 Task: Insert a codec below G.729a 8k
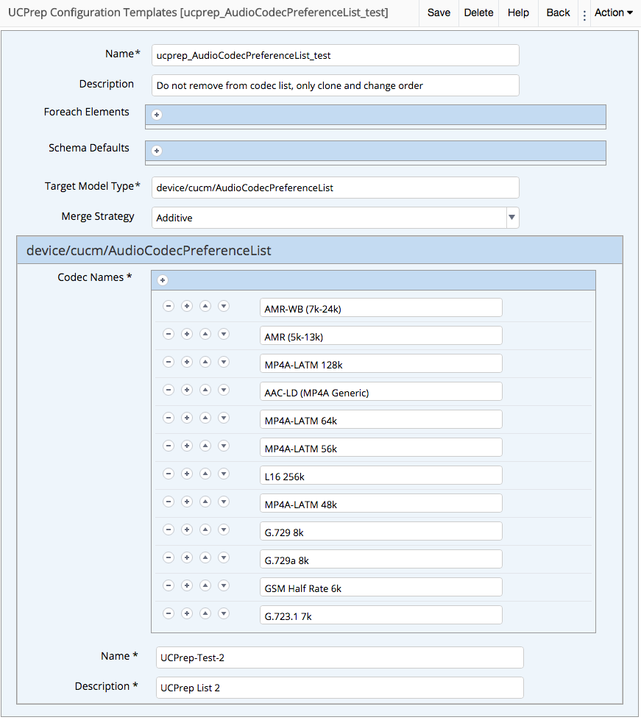coord(186,557)
